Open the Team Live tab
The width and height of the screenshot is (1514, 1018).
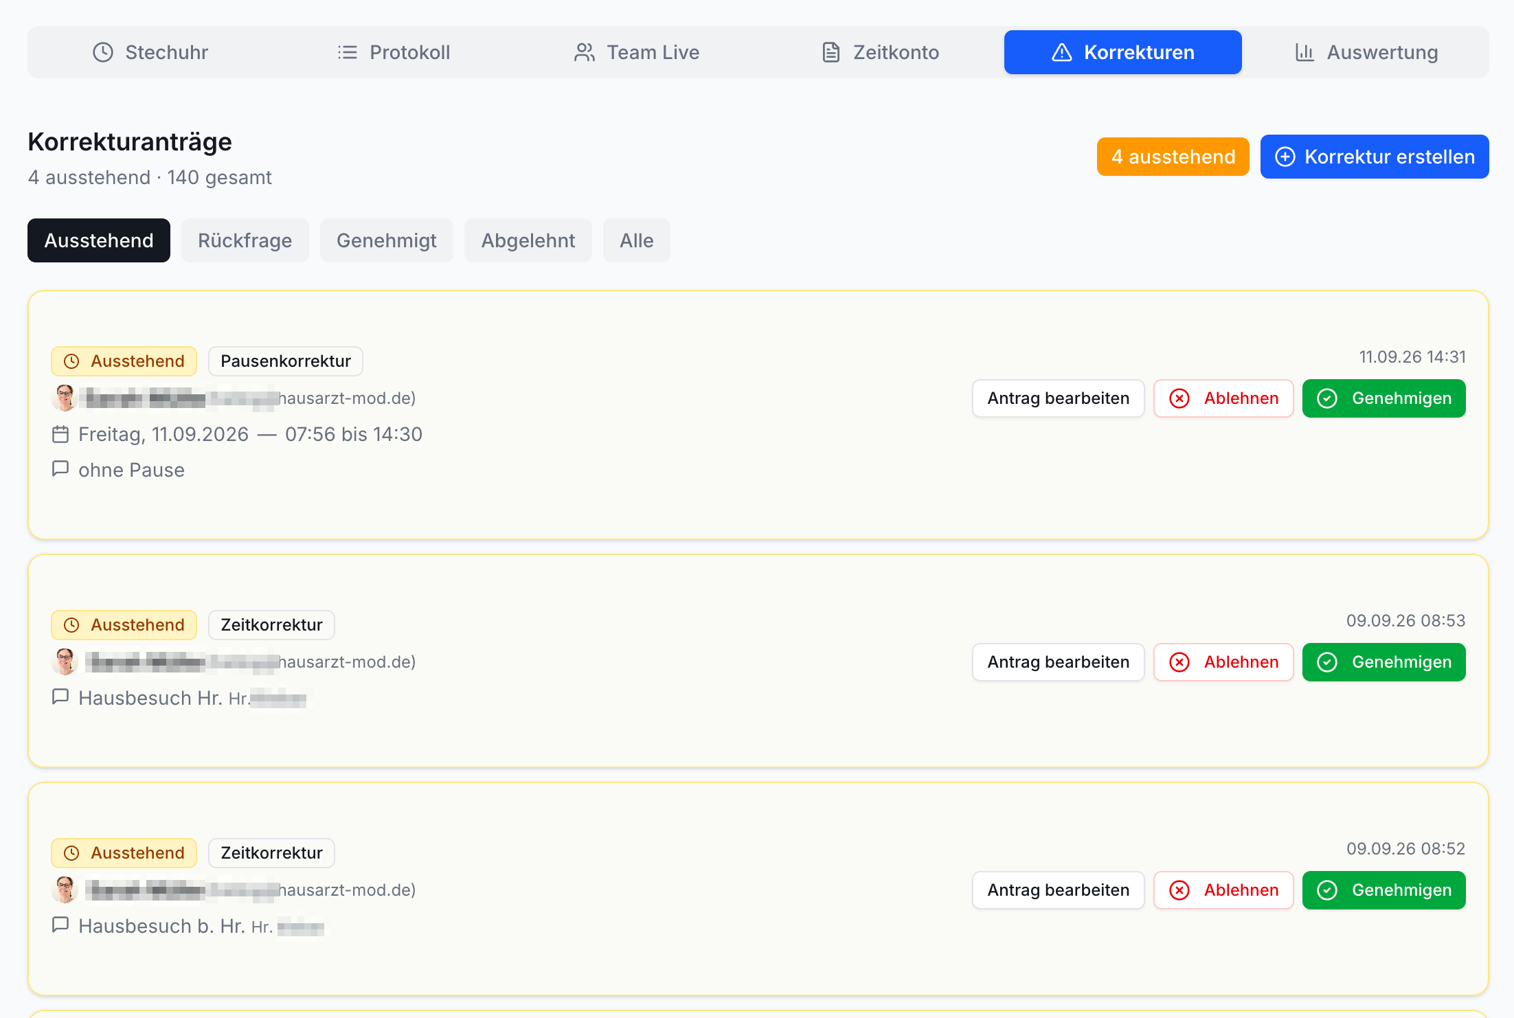pyautogui.click(x=637, y=52)
